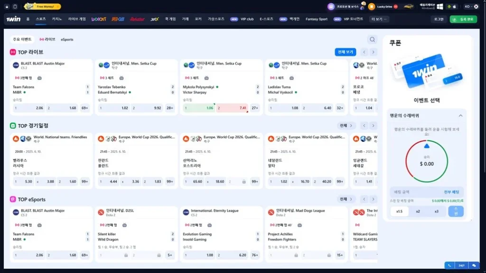This screenshot has height=273, width=486.
Task: Click the 로그인 button
Action: 438,19
